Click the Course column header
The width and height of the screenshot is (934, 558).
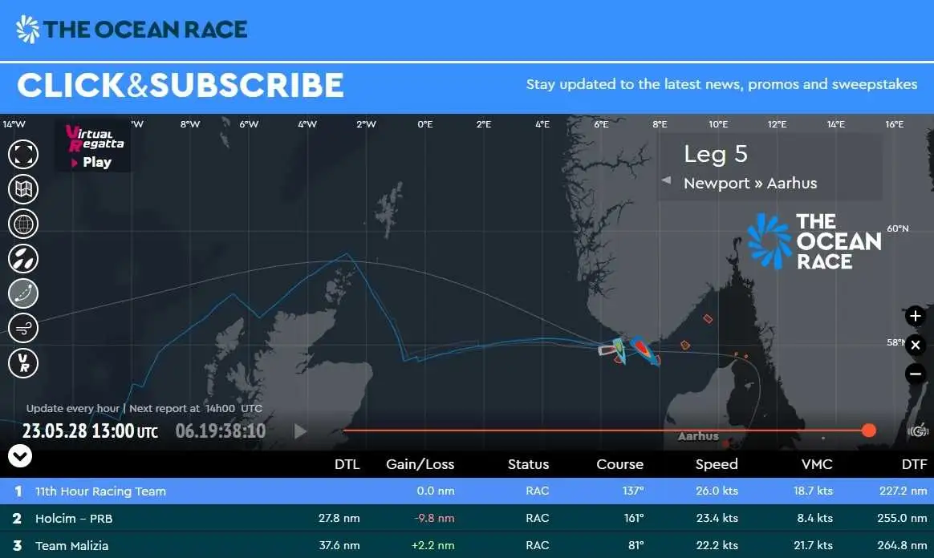coord(619,464)
